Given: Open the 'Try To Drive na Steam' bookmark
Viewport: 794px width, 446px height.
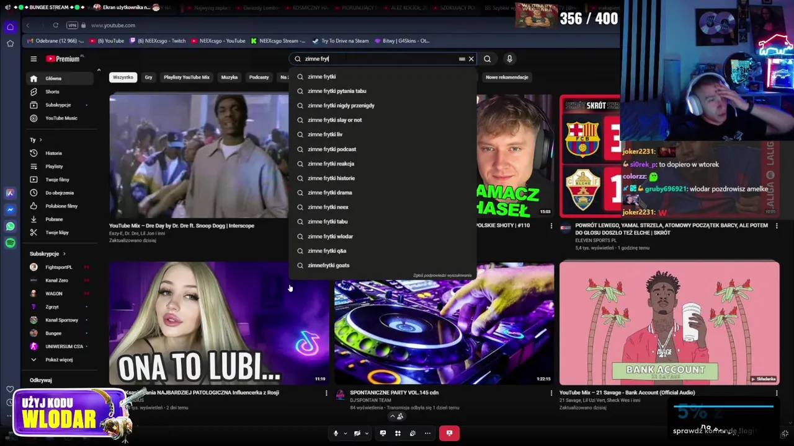Looking at the screenshot, I should tap(340, 41).
